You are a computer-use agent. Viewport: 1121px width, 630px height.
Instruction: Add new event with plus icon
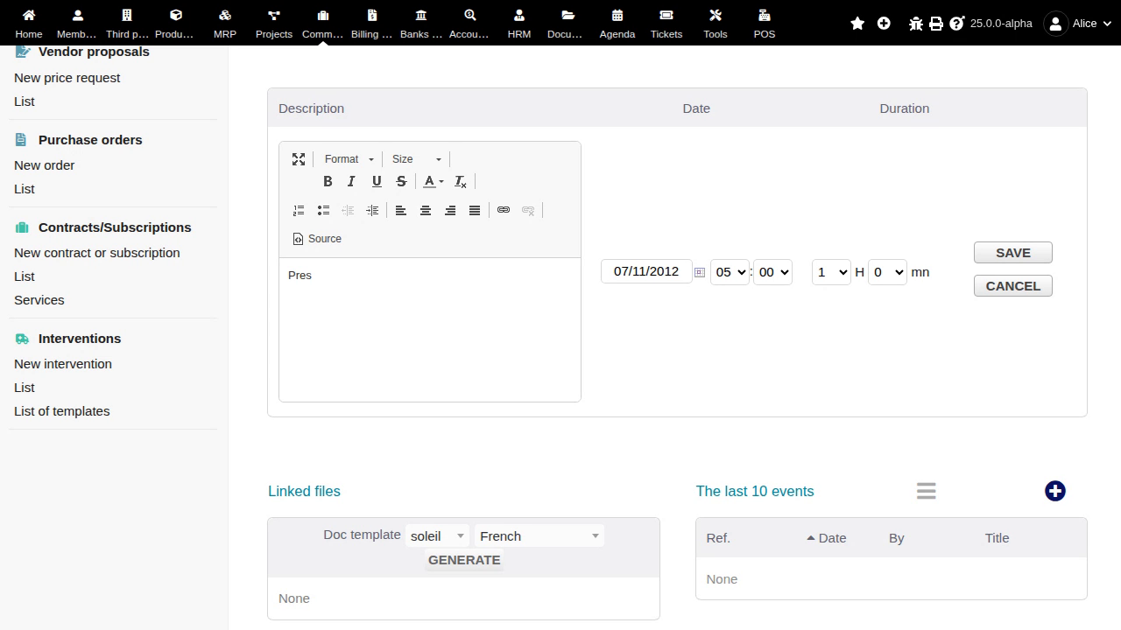click(1055, 491)
